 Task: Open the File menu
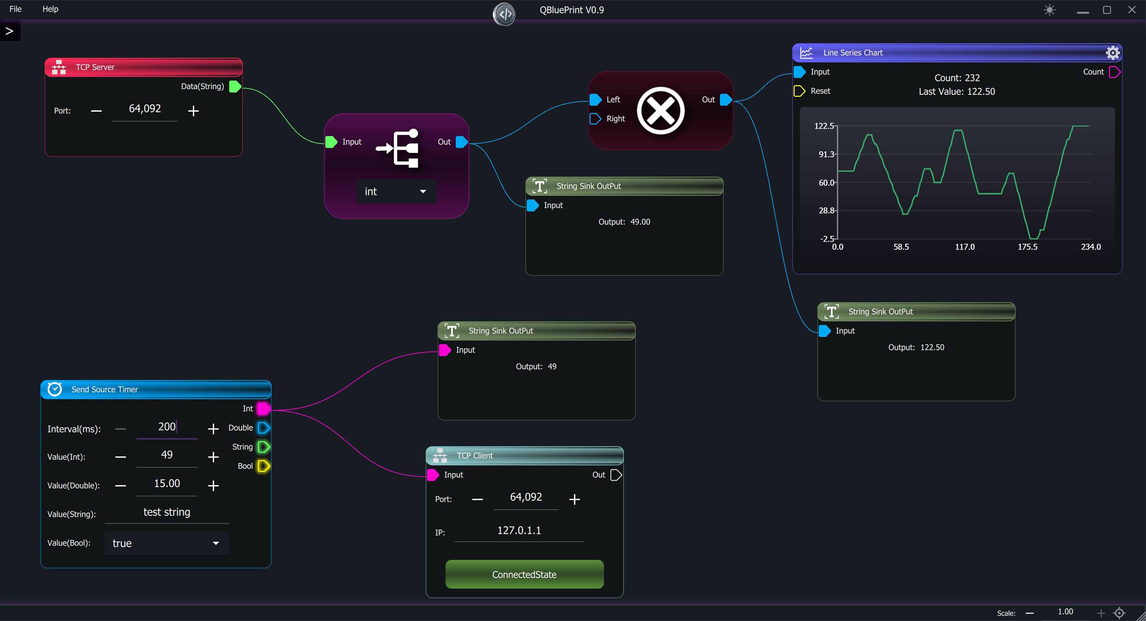(x=15, y=9)
